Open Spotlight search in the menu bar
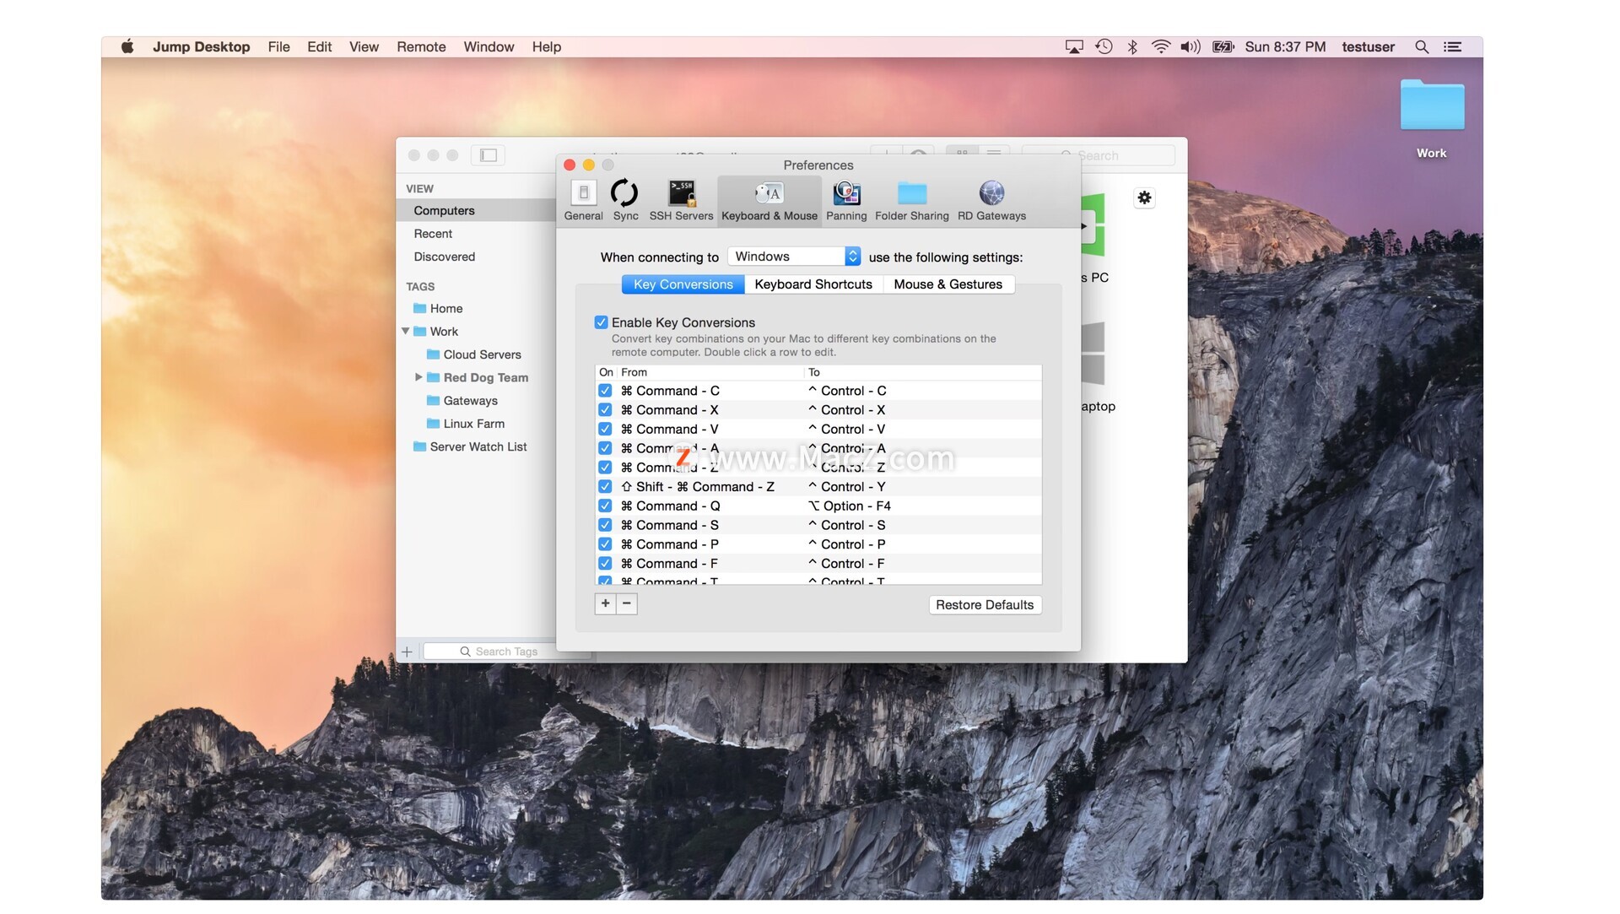Screen dimensions: 1620x914 pos(1422,47)
